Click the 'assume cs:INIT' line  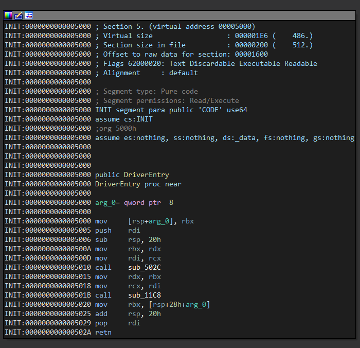tap(124, 119)
